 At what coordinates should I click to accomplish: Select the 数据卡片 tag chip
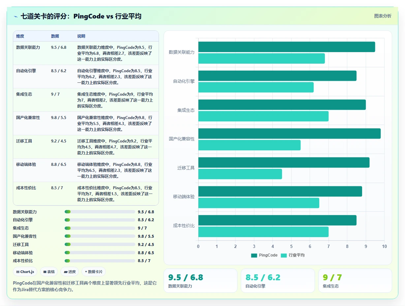click(94, 272)
